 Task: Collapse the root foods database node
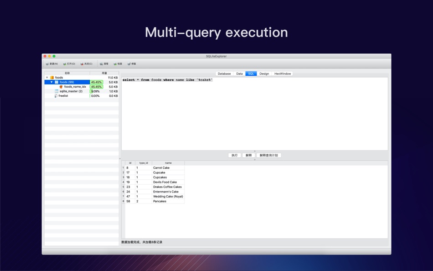point(47,78)
